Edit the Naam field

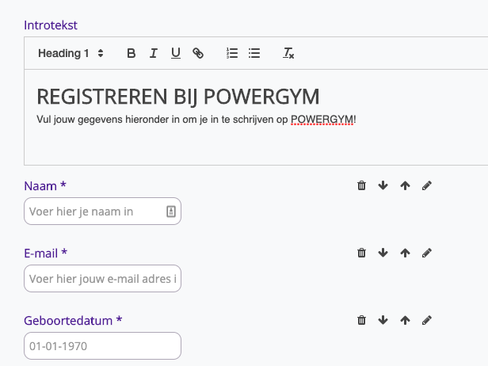pyautogui.click(x=427, y=185)
